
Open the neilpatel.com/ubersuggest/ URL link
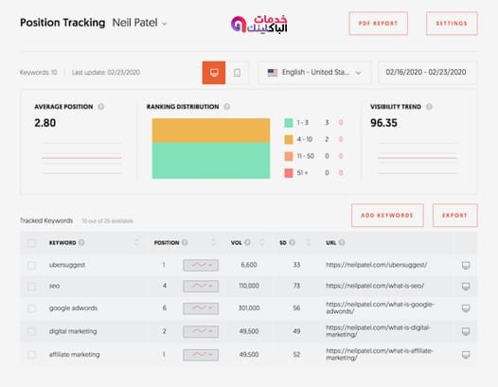(377, 265)
